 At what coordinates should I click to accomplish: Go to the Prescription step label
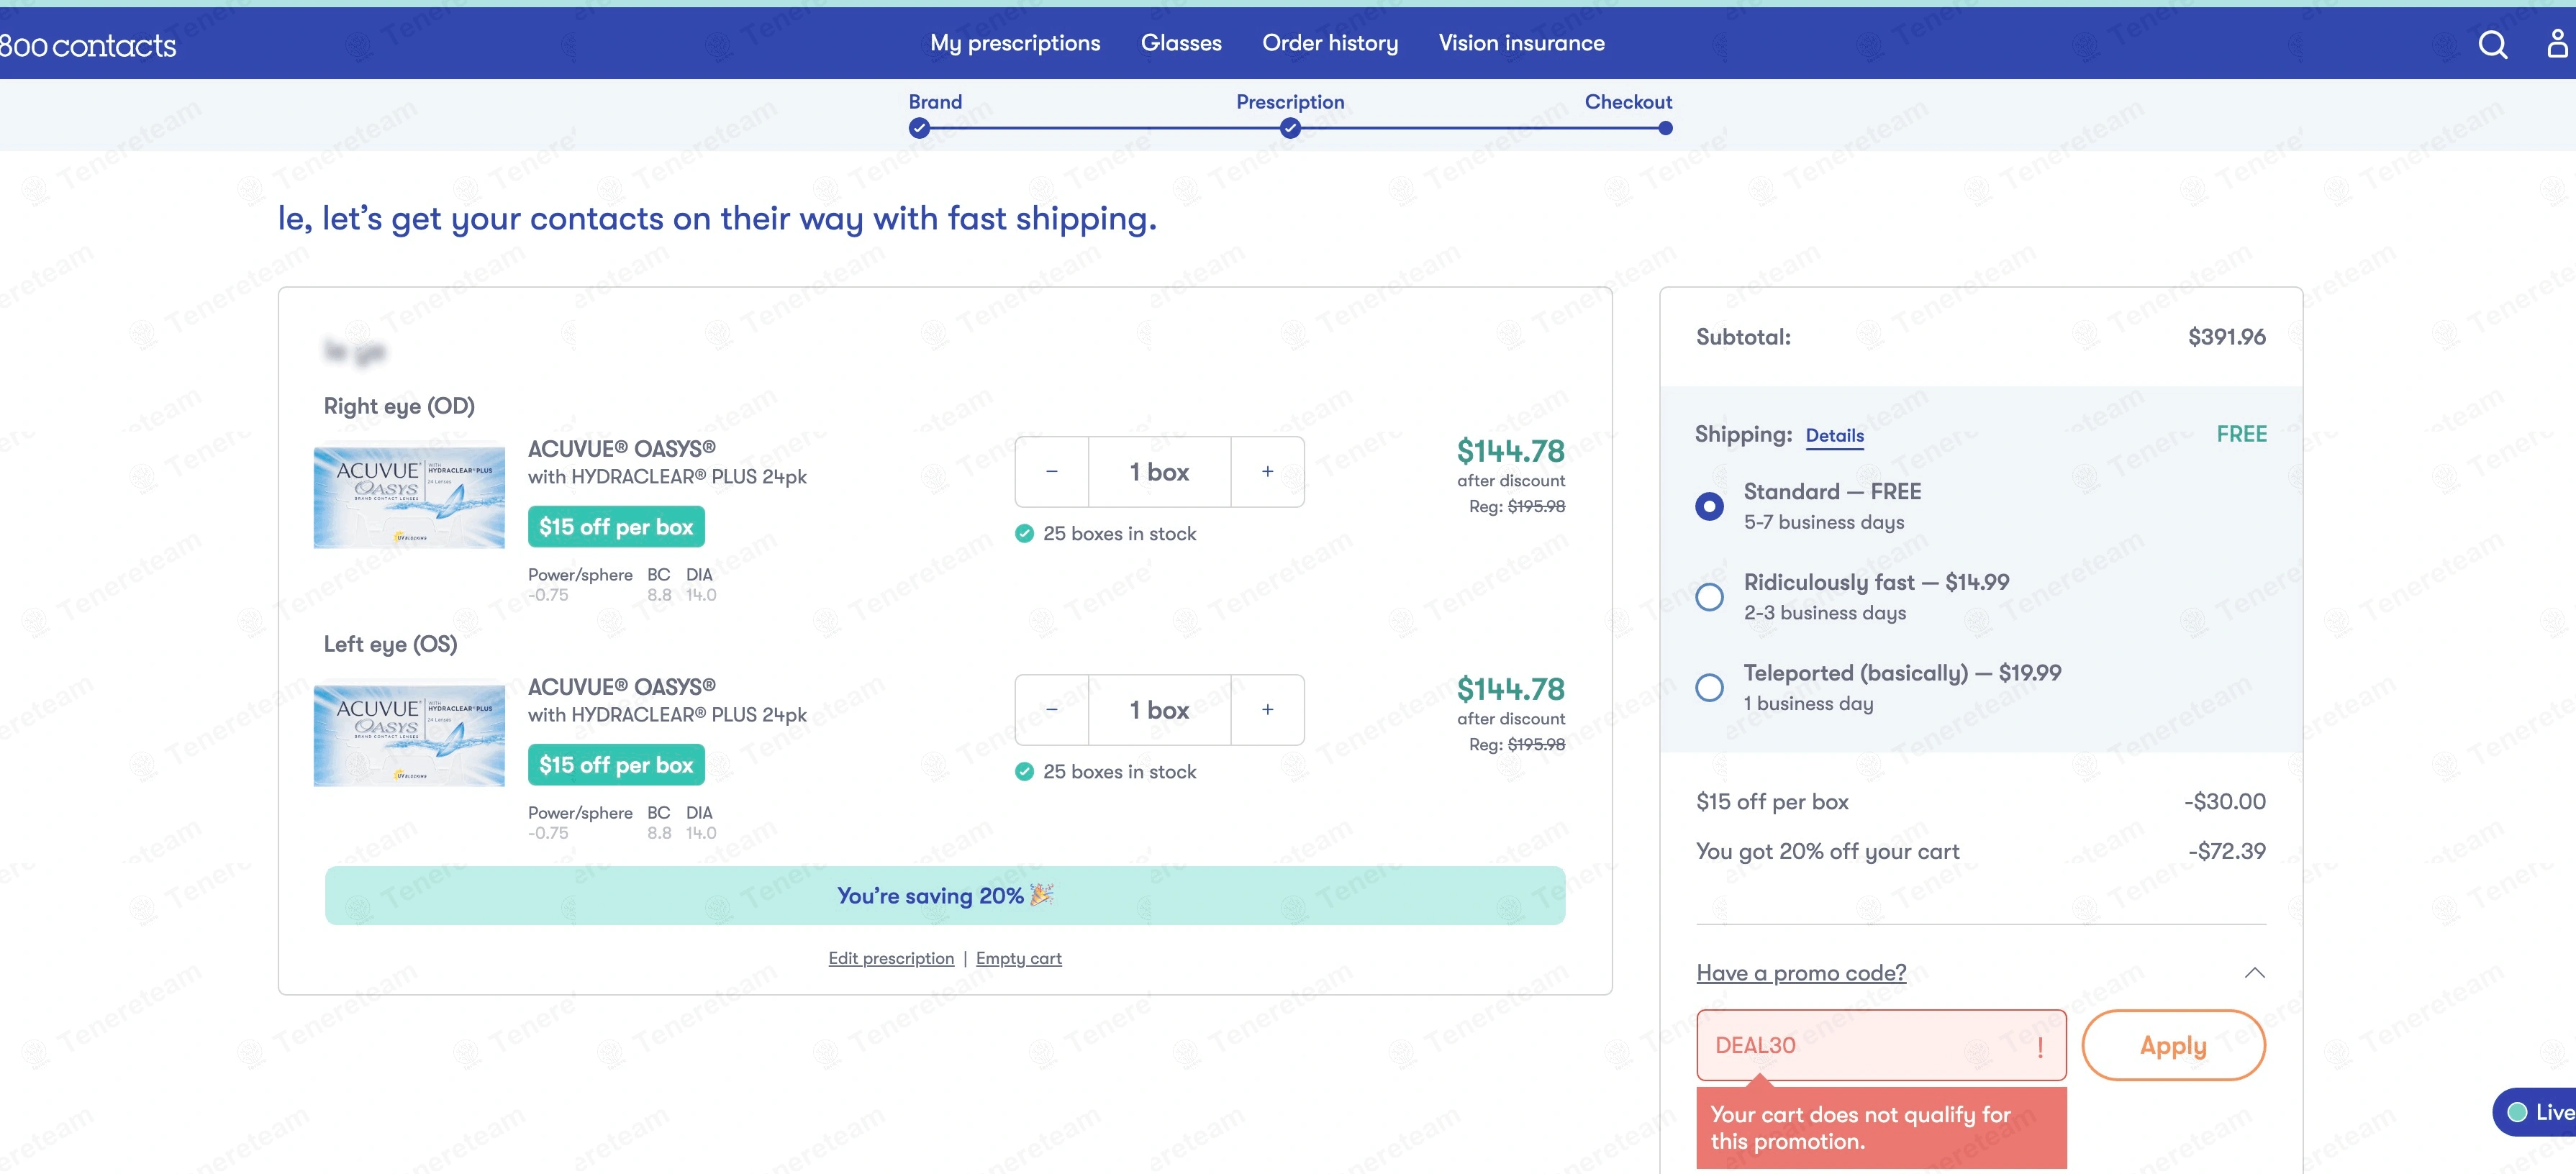(x=1290, y=102)
